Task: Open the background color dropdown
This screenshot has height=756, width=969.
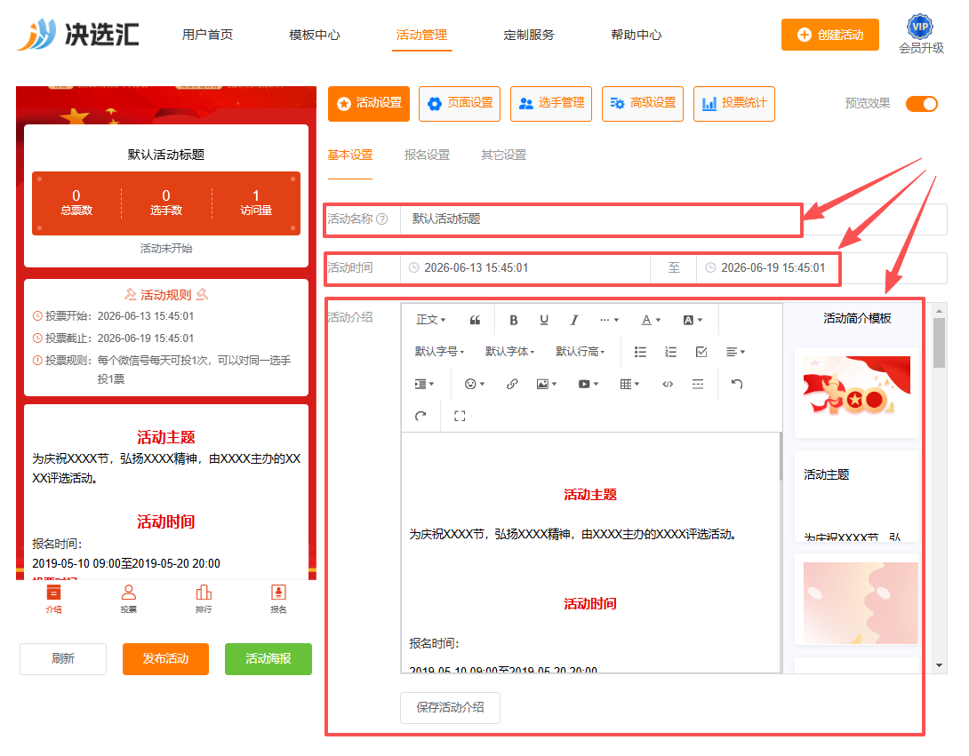Action: pos(693,320)
